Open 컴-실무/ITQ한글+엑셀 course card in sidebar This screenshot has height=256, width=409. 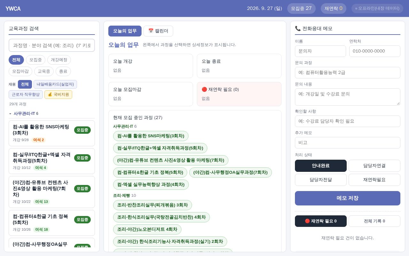tap(52, 161)
